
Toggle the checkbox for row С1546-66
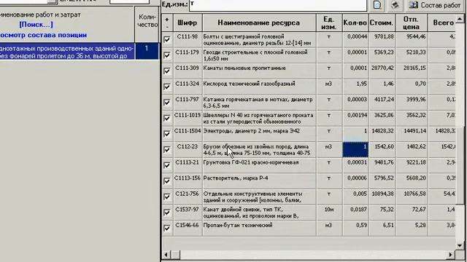click(x=167, y=228)
